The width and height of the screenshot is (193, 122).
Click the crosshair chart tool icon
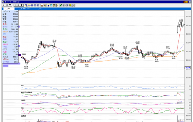(45, 5)
